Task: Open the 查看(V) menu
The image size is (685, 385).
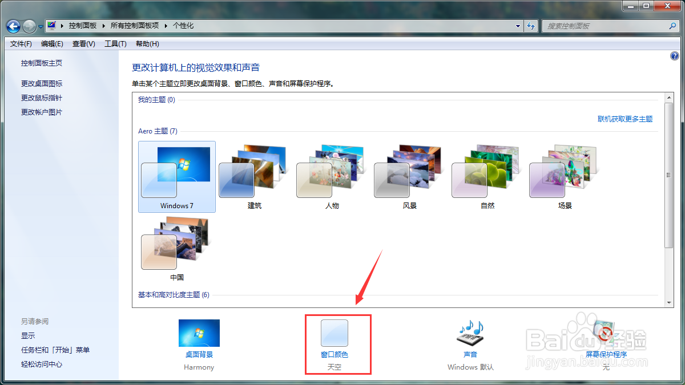Action: 83,43
